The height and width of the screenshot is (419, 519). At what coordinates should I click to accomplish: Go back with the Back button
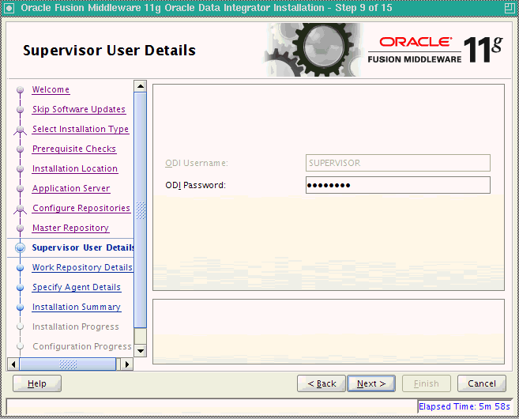tap(322, 383)
